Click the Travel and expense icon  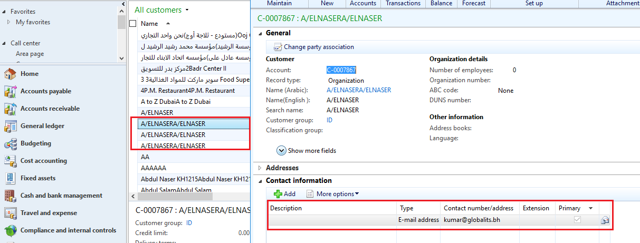tap(10, 213)
